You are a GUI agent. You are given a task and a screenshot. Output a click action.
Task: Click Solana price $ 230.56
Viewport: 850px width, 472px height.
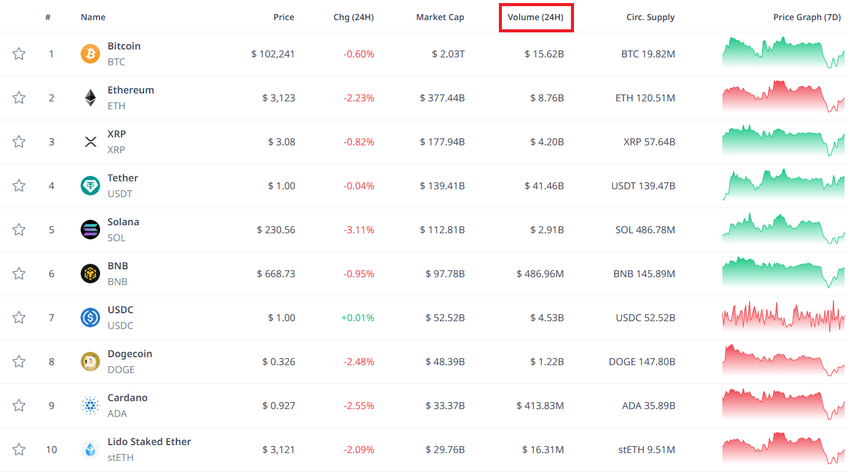coord(276,230)
